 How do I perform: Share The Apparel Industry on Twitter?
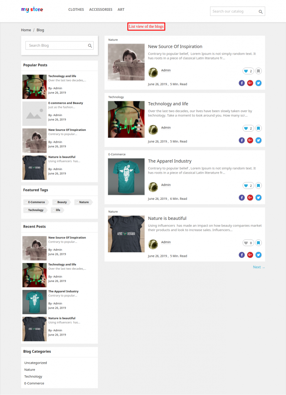coord(258,197)
